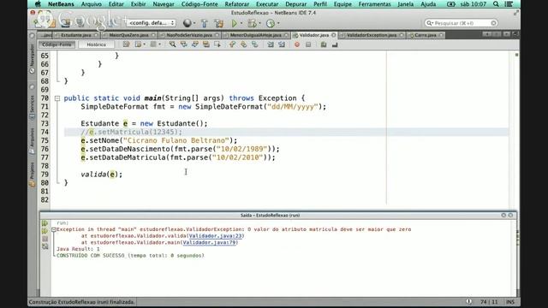The height and width of the screenshot is (308, 548).
Task: Click Find Next Occurrence icon
Action: 195,44
